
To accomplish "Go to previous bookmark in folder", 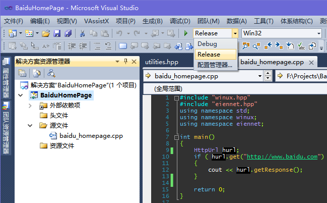I will [156, 46].
